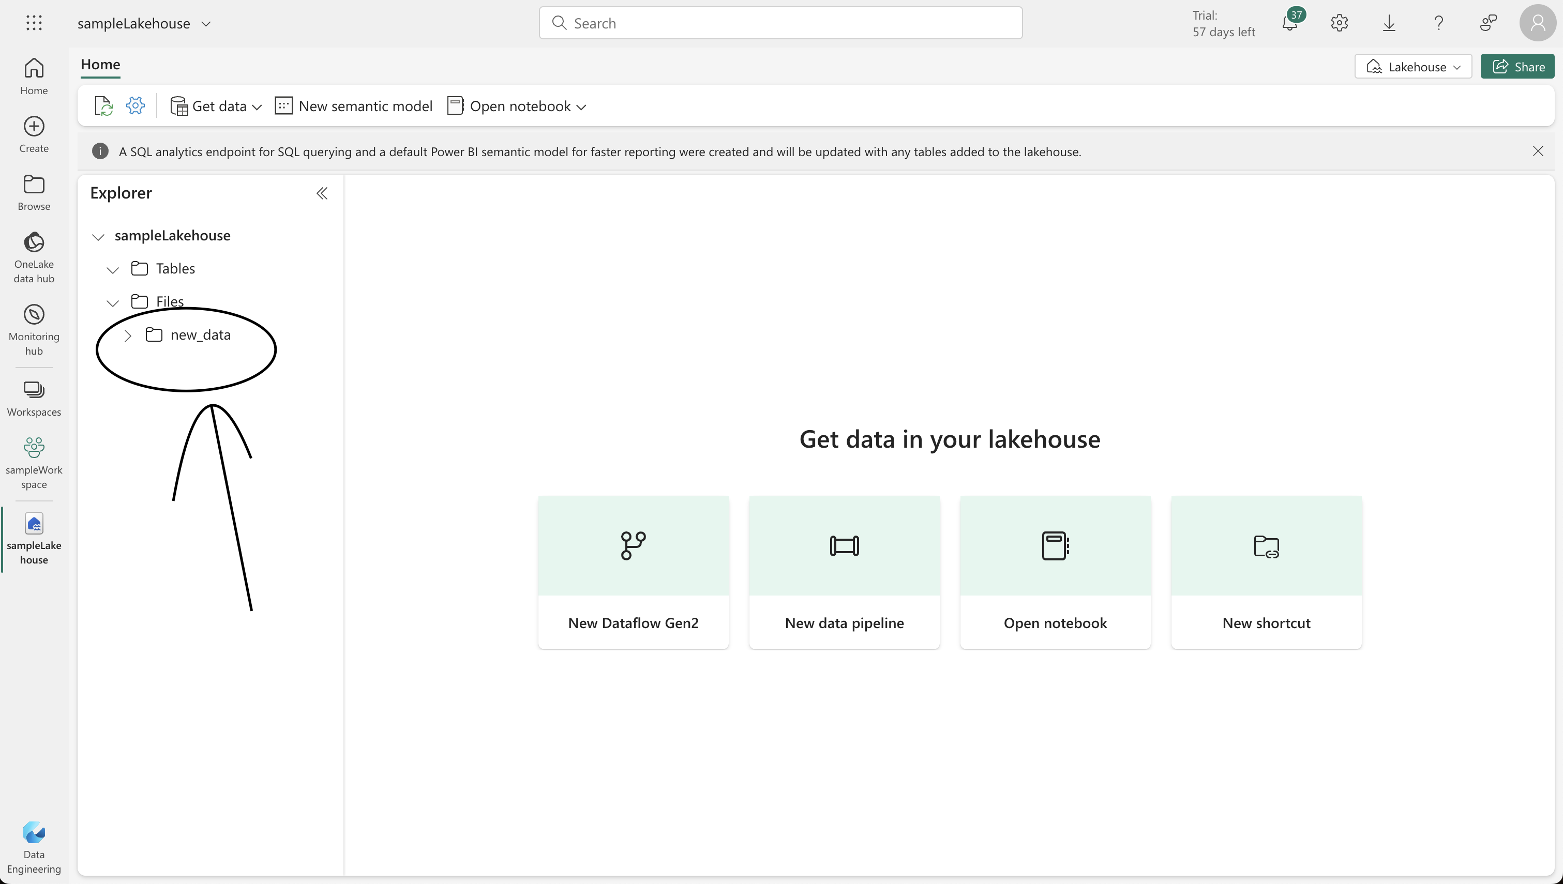Viewport: 1563px width, 884px height.
Task: Open global settings gear
Action: [x=1339, y=23]
